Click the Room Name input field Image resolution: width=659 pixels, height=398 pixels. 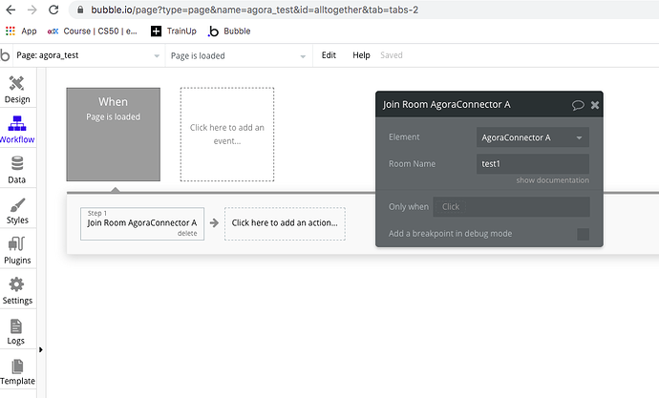coord(533,164)
